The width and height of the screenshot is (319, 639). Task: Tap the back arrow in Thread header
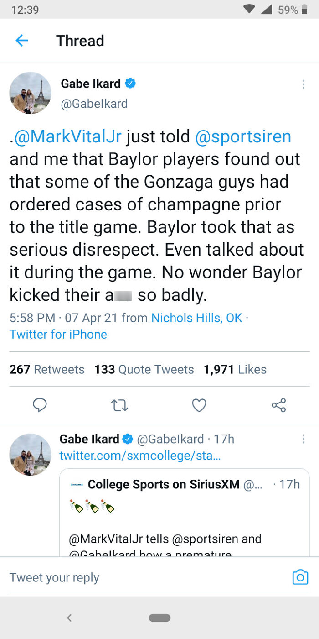pyautogui.click(x=21, y=41)
